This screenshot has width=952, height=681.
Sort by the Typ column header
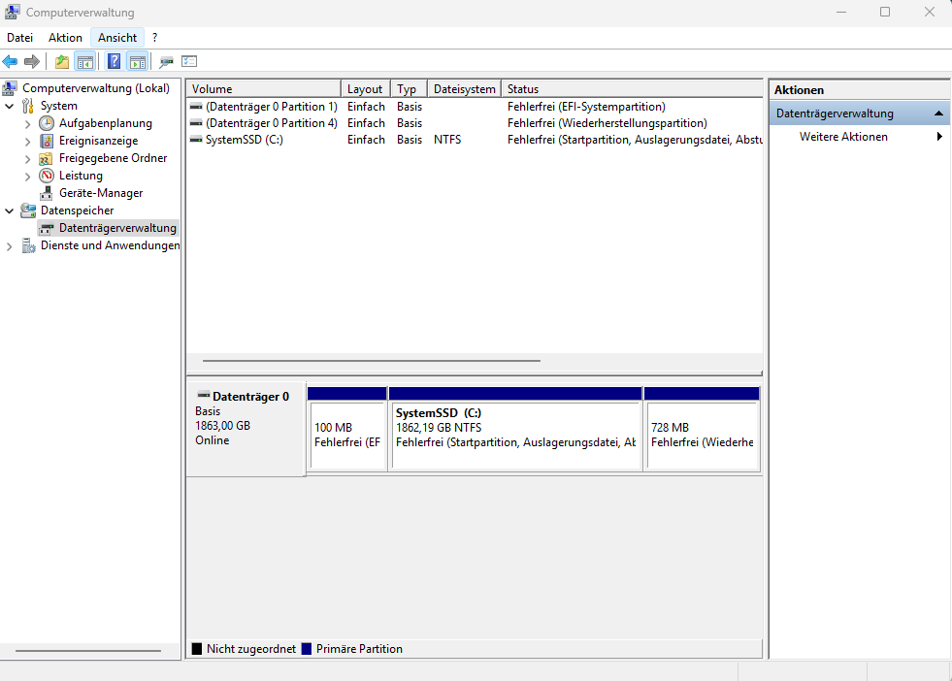(x=410, y=88)
